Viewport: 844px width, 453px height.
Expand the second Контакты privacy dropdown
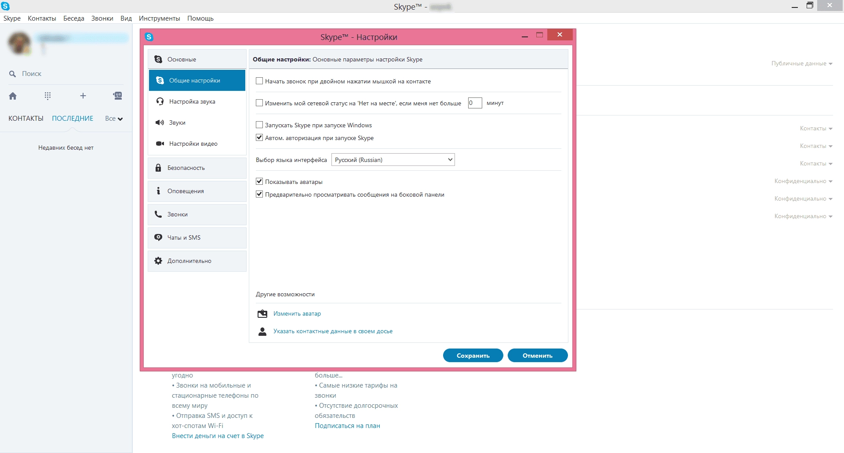816,146
